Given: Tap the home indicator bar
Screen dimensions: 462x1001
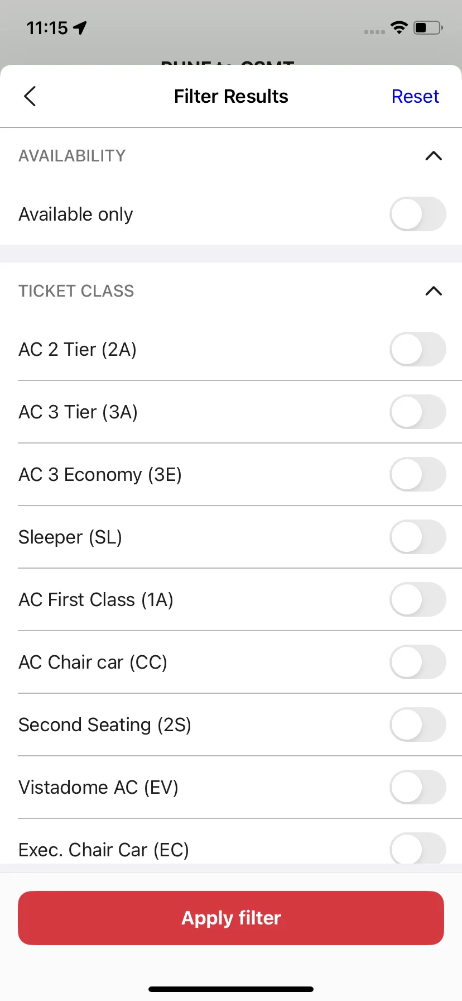Looking at the screenshot, I should point(231,989).
